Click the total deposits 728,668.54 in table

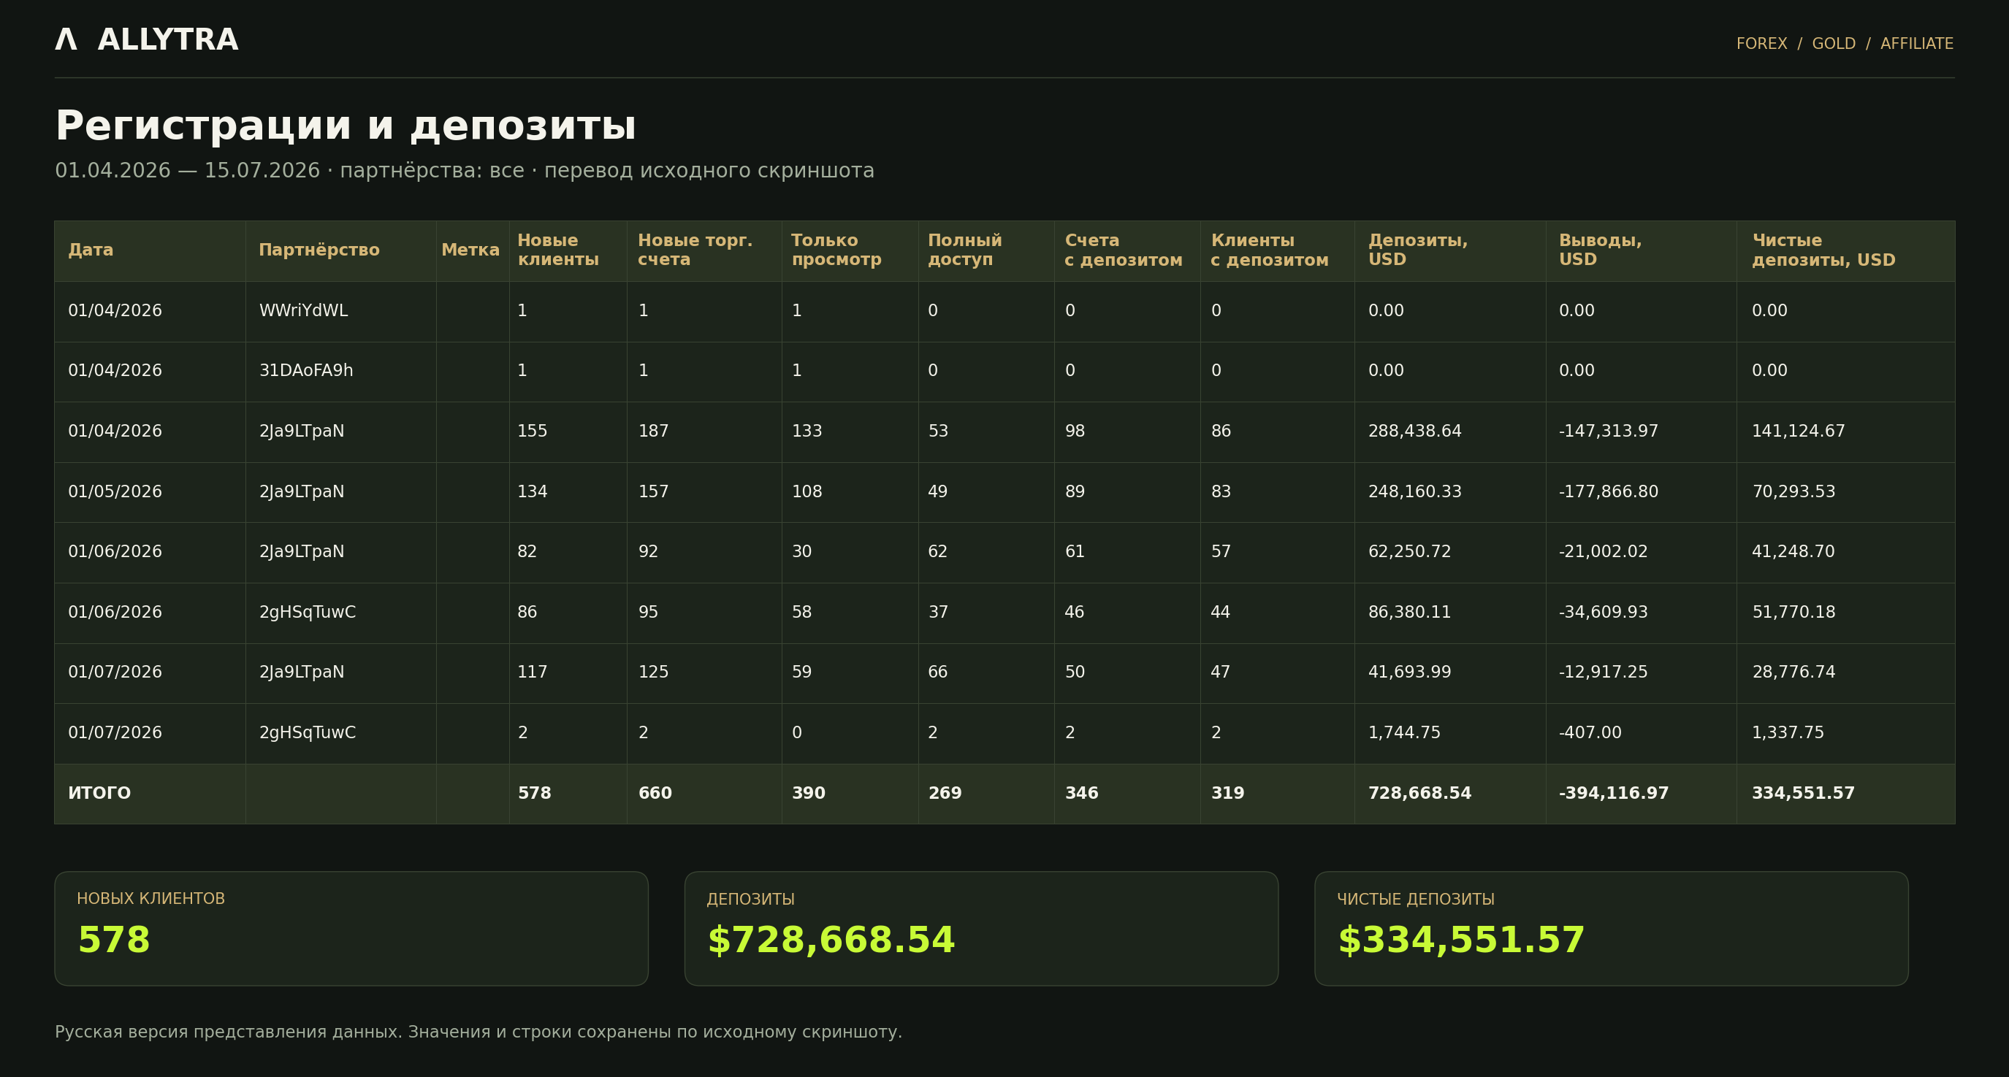click(x=1419, y=794)
